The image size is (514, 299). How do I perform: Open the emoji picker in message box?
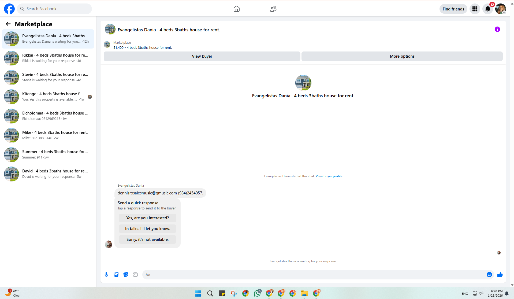[489, 275]
